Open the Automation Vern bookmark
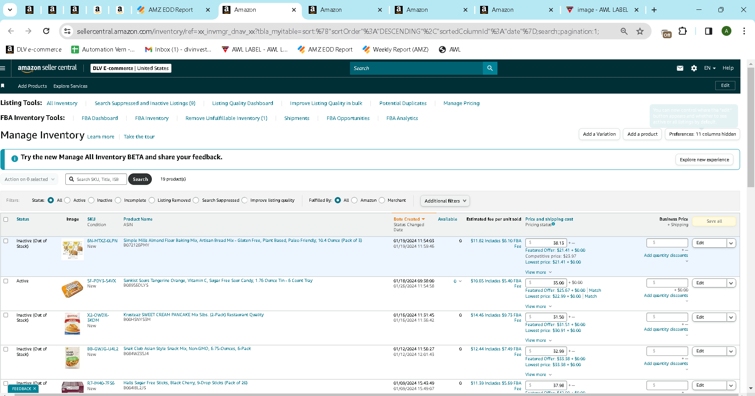 click(x=103, y=50)
